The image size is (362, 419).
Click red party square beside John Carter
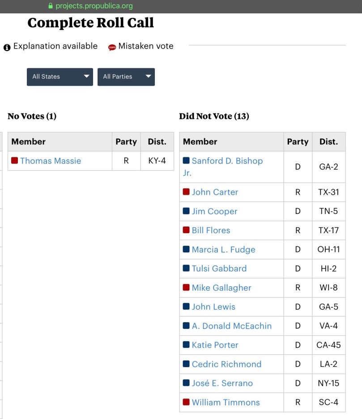pos(186,192)
